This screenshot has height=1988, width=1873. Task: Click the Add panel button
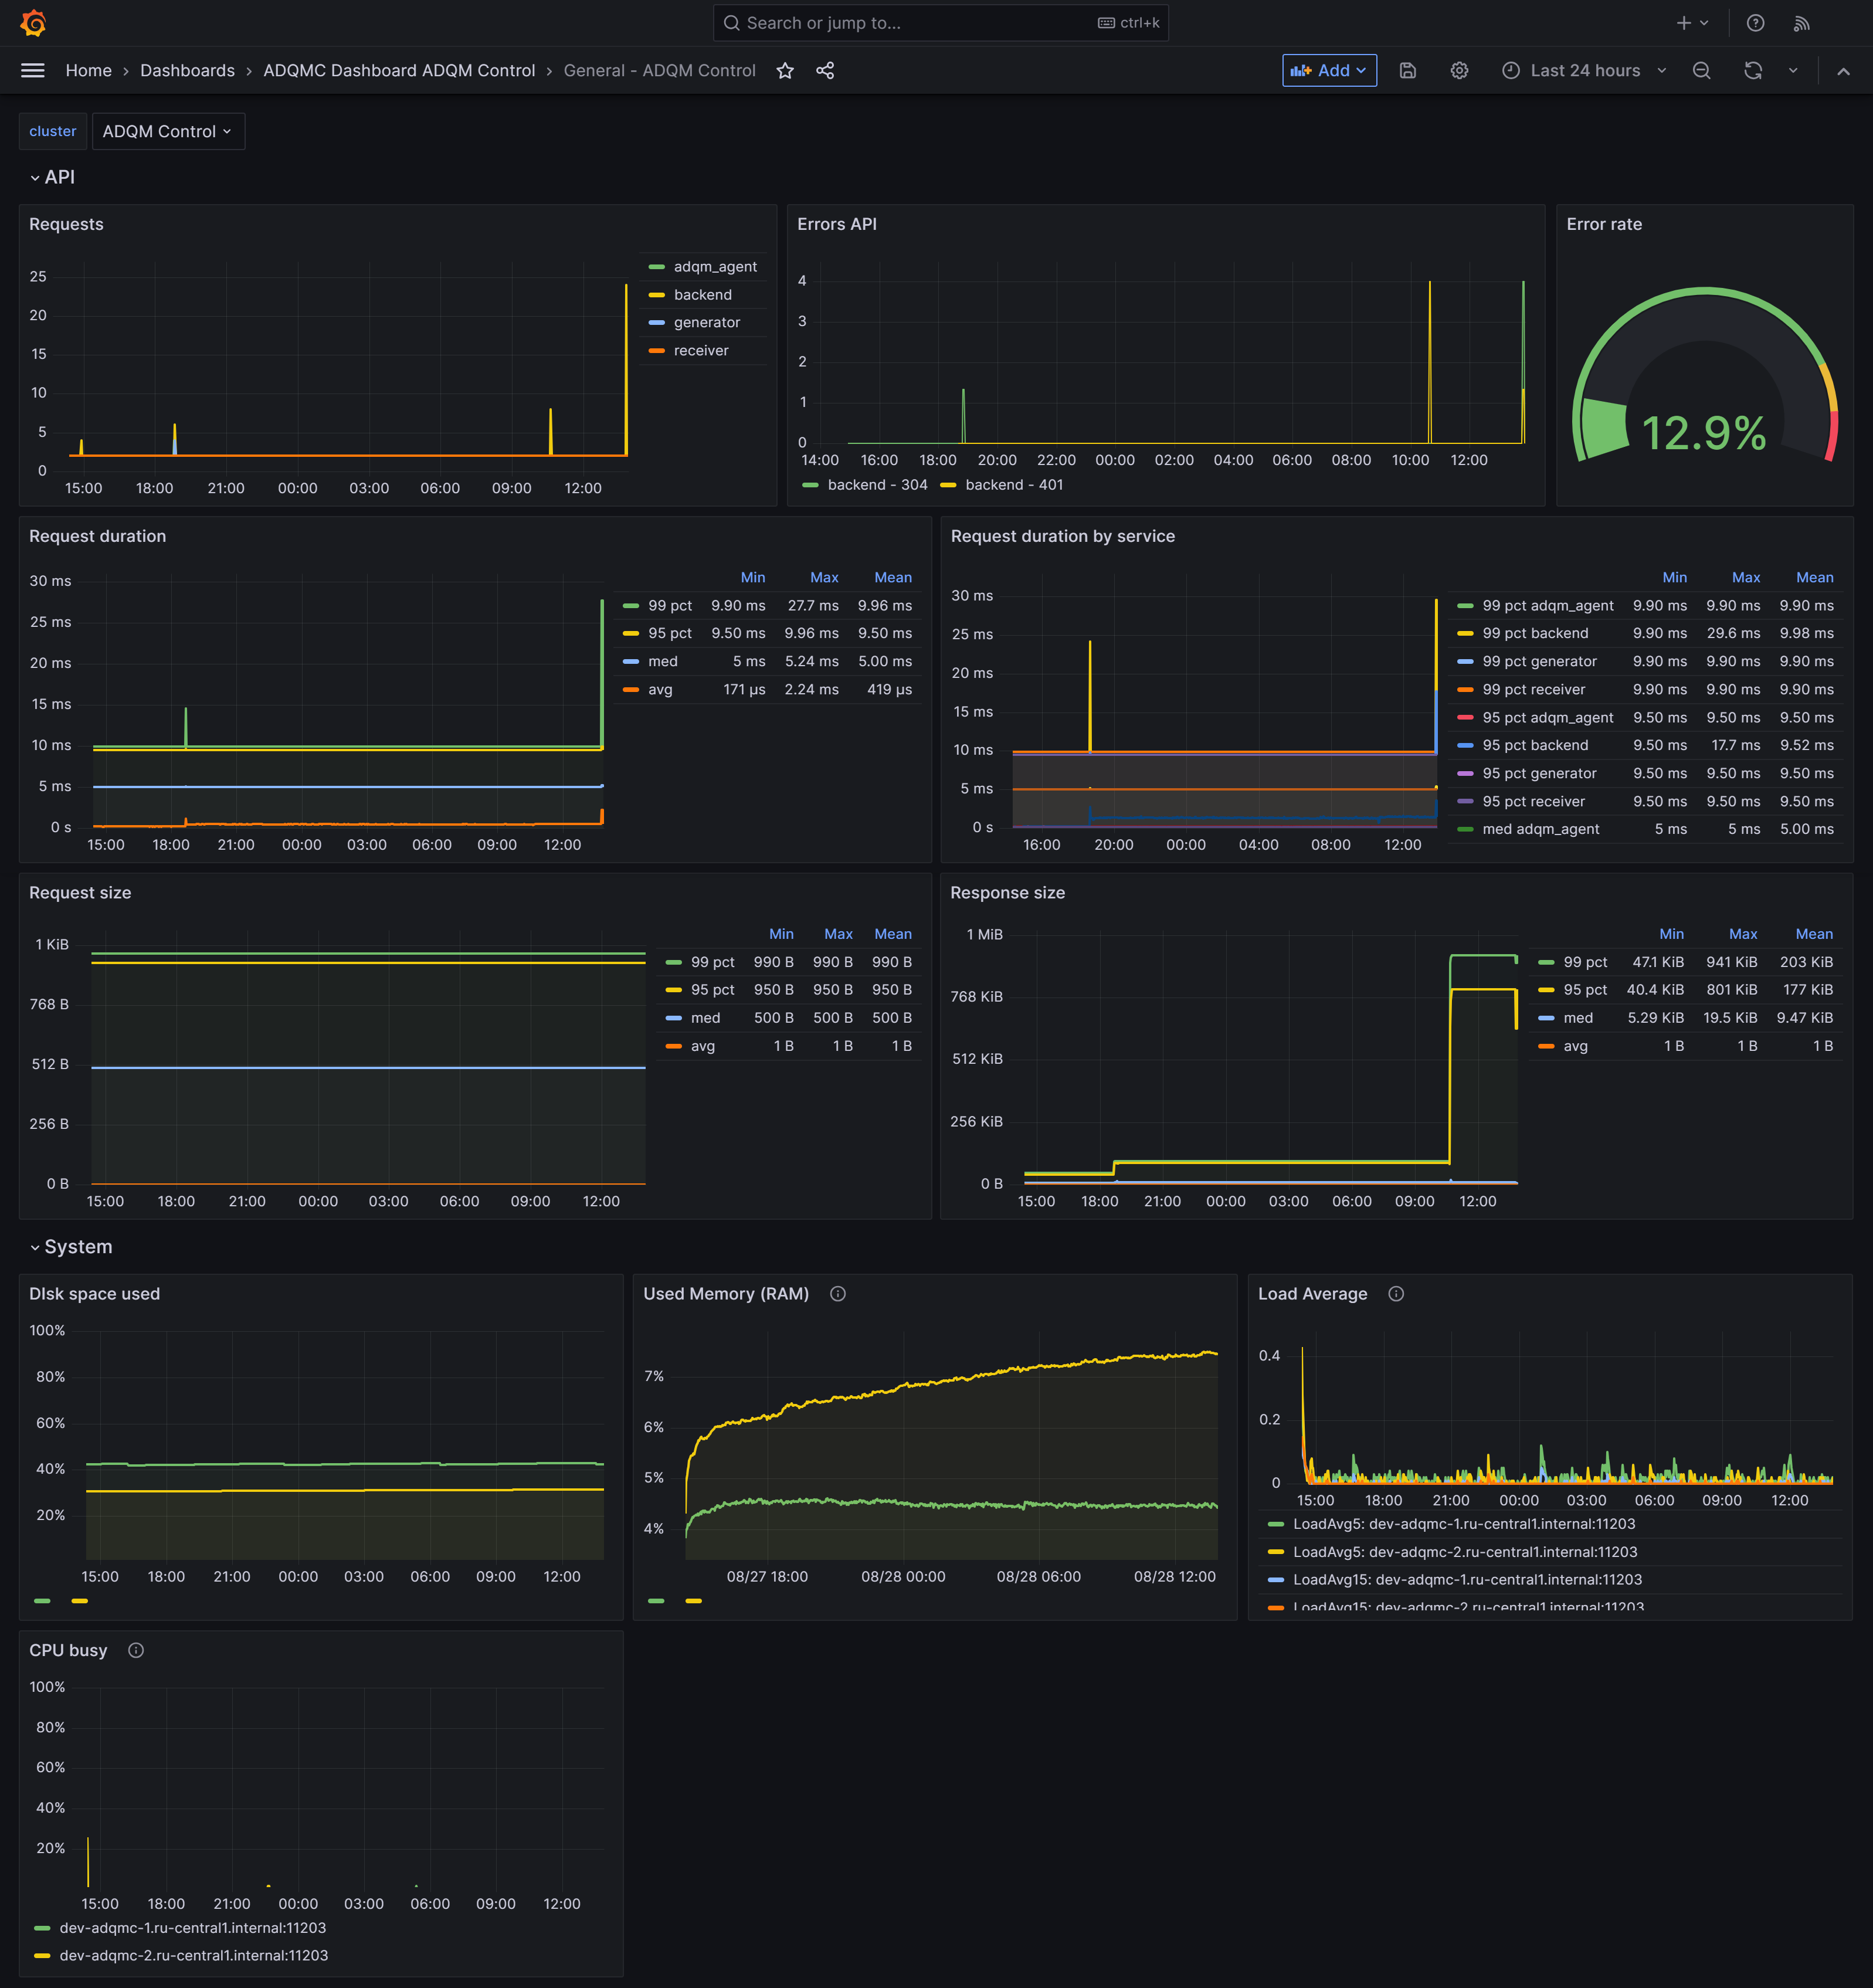1330,70
